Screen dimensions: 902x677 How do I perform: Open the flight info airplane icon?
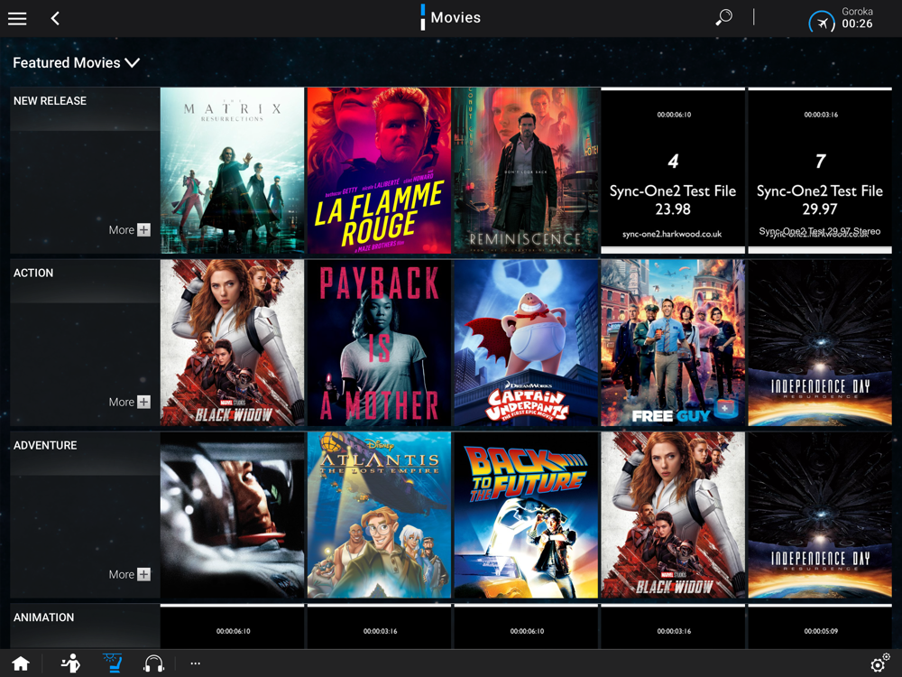(x=822, y=23)
